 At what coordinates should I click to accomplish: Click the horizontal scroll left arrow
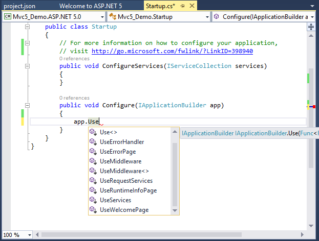(37, 235)
